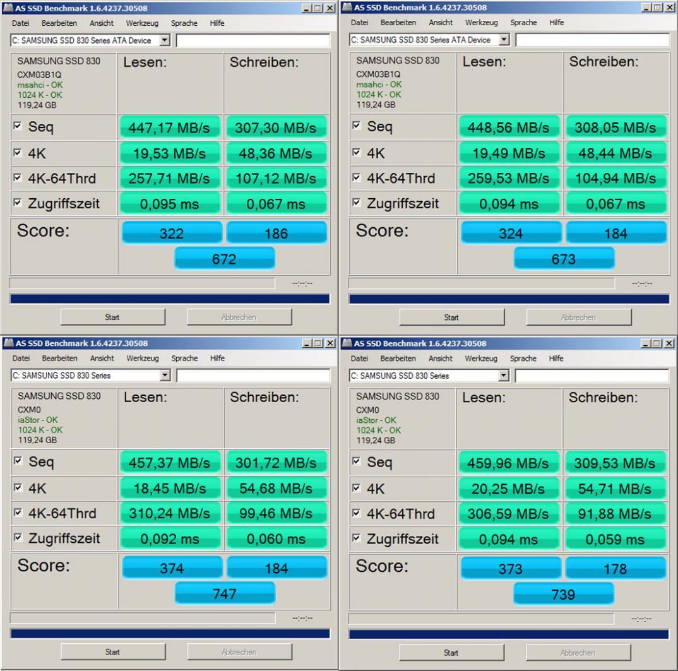Click Abbrechen in the 739 score window
678x671 pixels.
[578, 653]
